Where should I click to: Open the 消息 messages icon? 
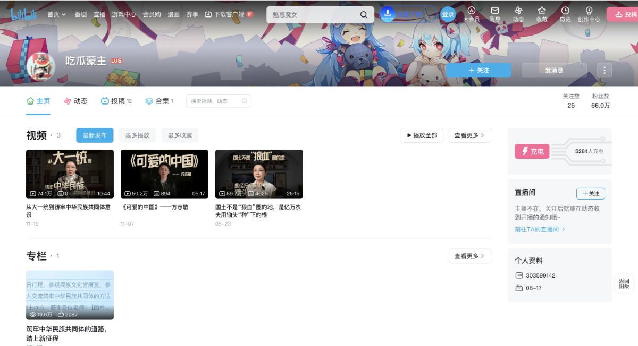(x=494, y=11)
